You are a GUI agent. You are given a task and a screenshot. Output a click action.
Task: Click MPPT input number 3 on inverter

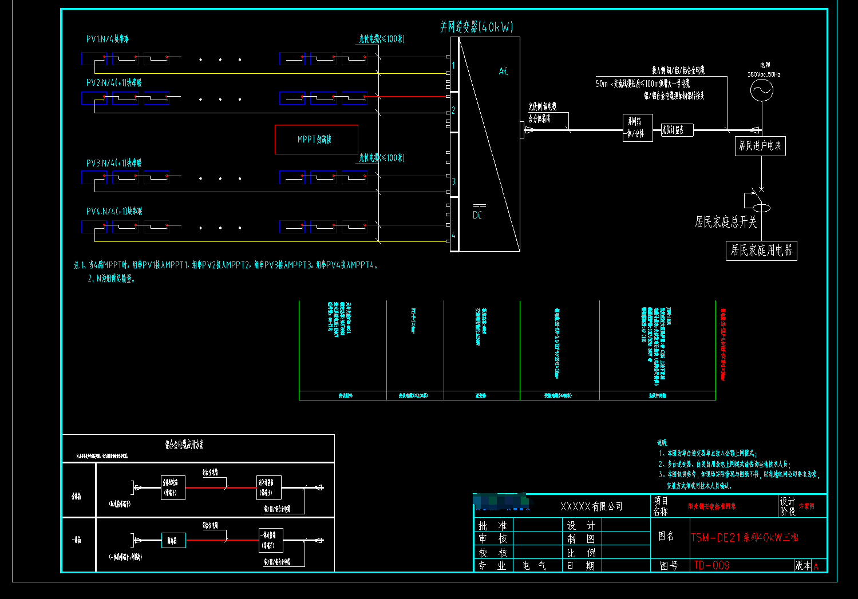click(453, 181)
